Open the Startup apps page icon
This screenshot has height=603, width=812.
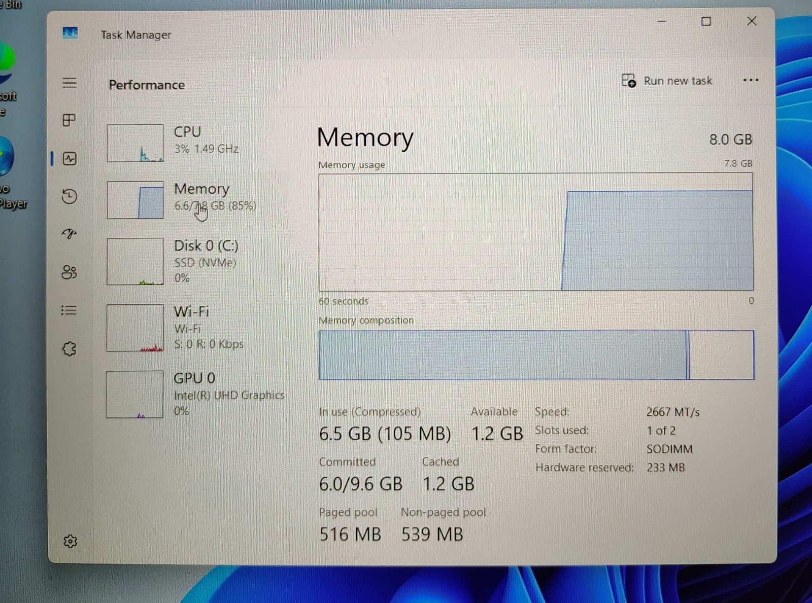coord(70,234)
